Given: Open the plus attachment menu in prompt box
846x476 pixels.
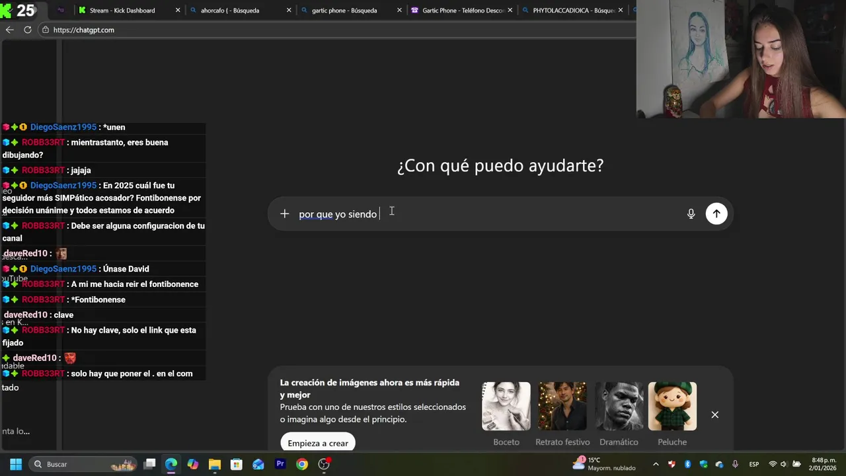Looking at the screenshot, I should pyautogui.click(x=284, y=214).
